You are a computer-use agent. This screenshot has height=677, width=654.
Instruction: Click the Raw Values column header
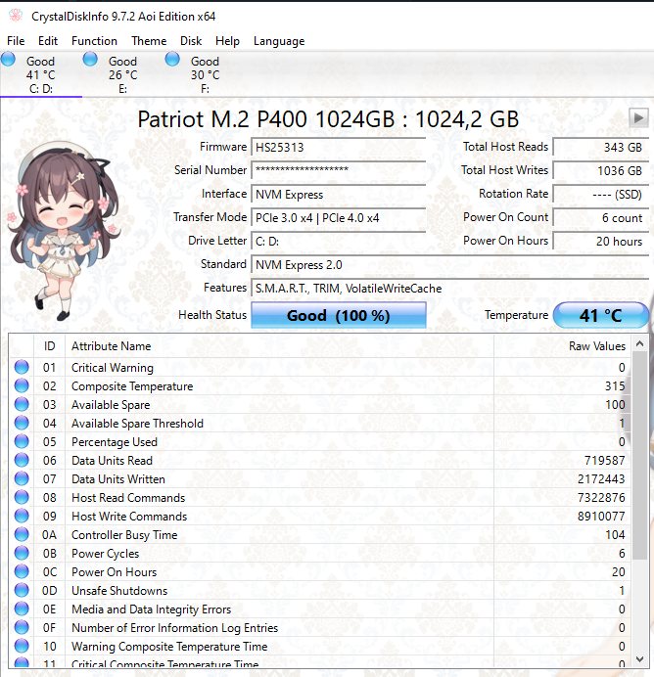click(562, 346)
